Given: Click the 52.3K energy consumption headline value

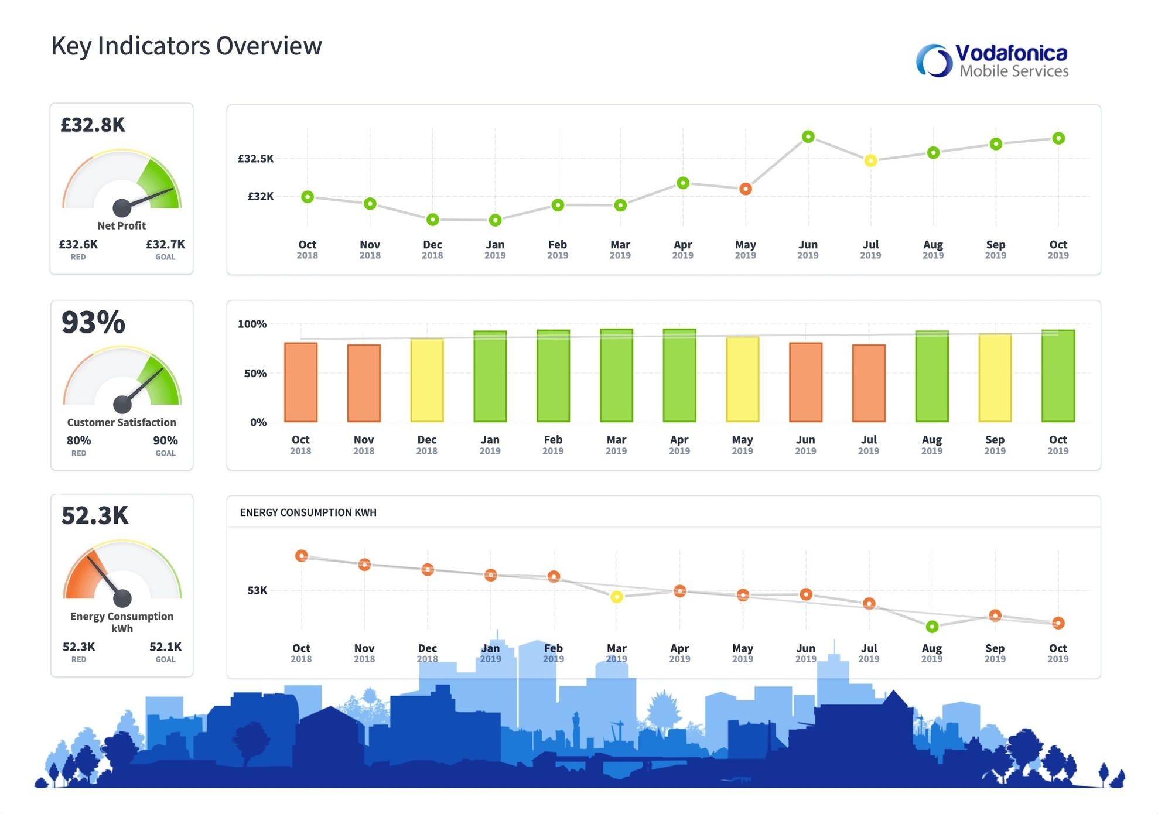Looking at the screenshot, I should (95, 515).
